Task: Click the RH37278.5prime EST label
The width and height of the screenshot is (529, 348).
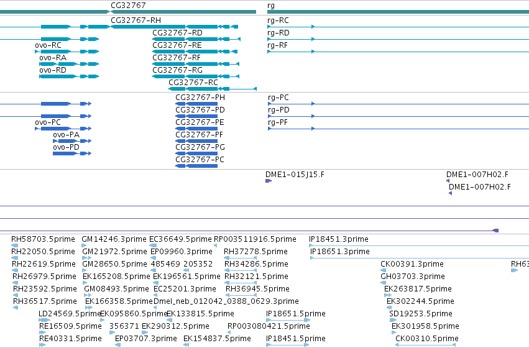Action: (255, 252)
